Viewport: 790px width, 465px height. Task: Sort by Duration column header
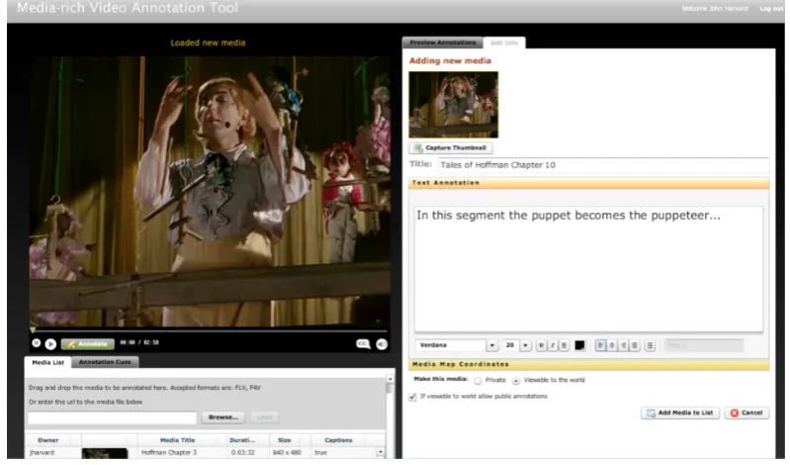242,440
